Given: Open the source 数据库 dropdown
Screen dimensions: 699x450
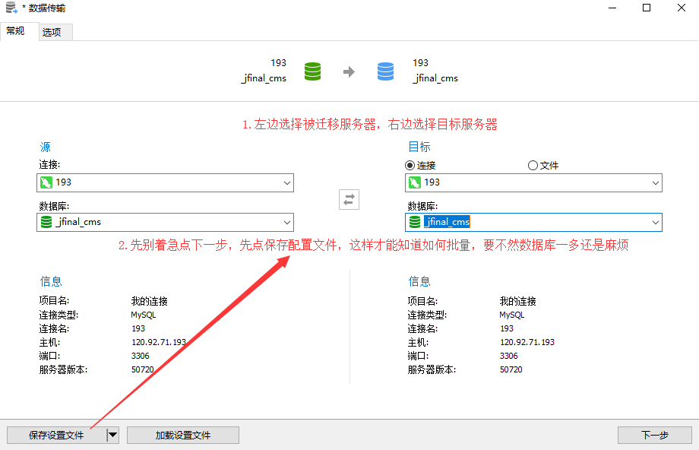Looking at the screenshot, I should 287,222.
